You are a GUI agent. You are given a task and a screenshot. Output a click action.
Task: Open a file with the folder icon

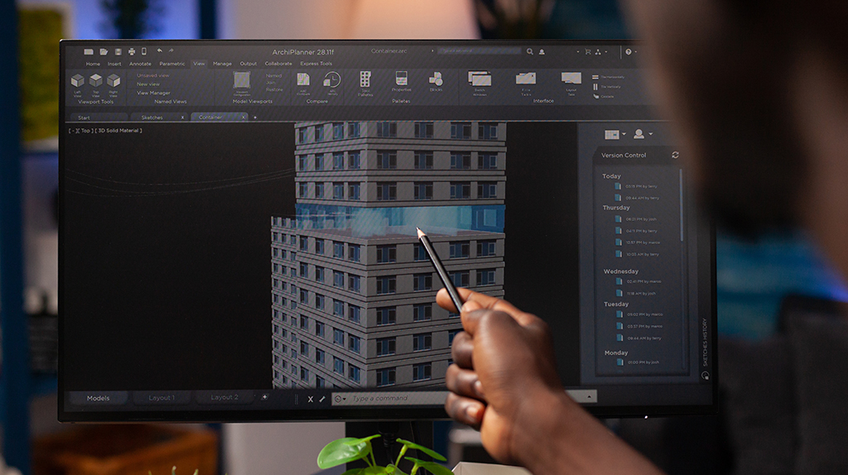click(104, 52)
